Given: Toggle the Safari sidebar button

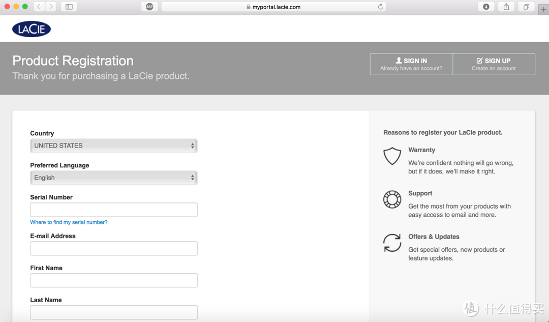Looking at the screenshot, I should (x=69, y=7).
